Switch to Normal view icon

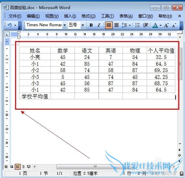6,167
